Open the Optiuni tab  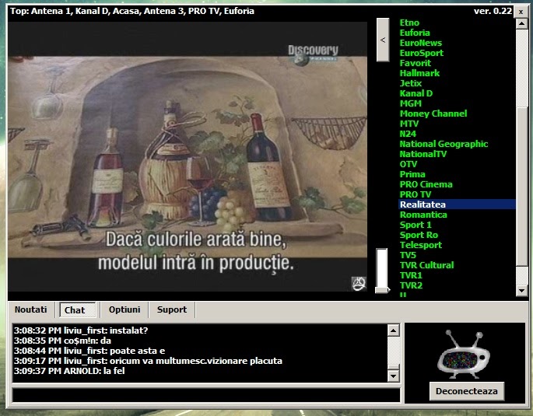click(x=124, y=309)
